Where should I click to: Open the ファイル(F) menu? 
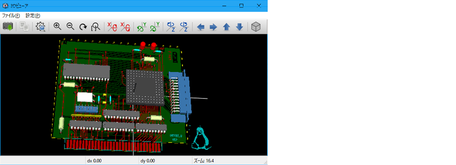(x=11, y=15)
